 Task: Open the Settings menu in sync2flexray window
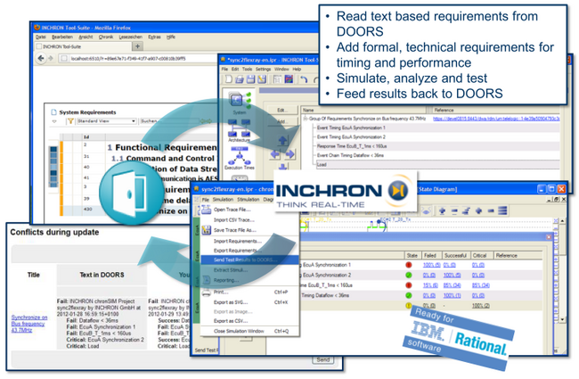263,70
